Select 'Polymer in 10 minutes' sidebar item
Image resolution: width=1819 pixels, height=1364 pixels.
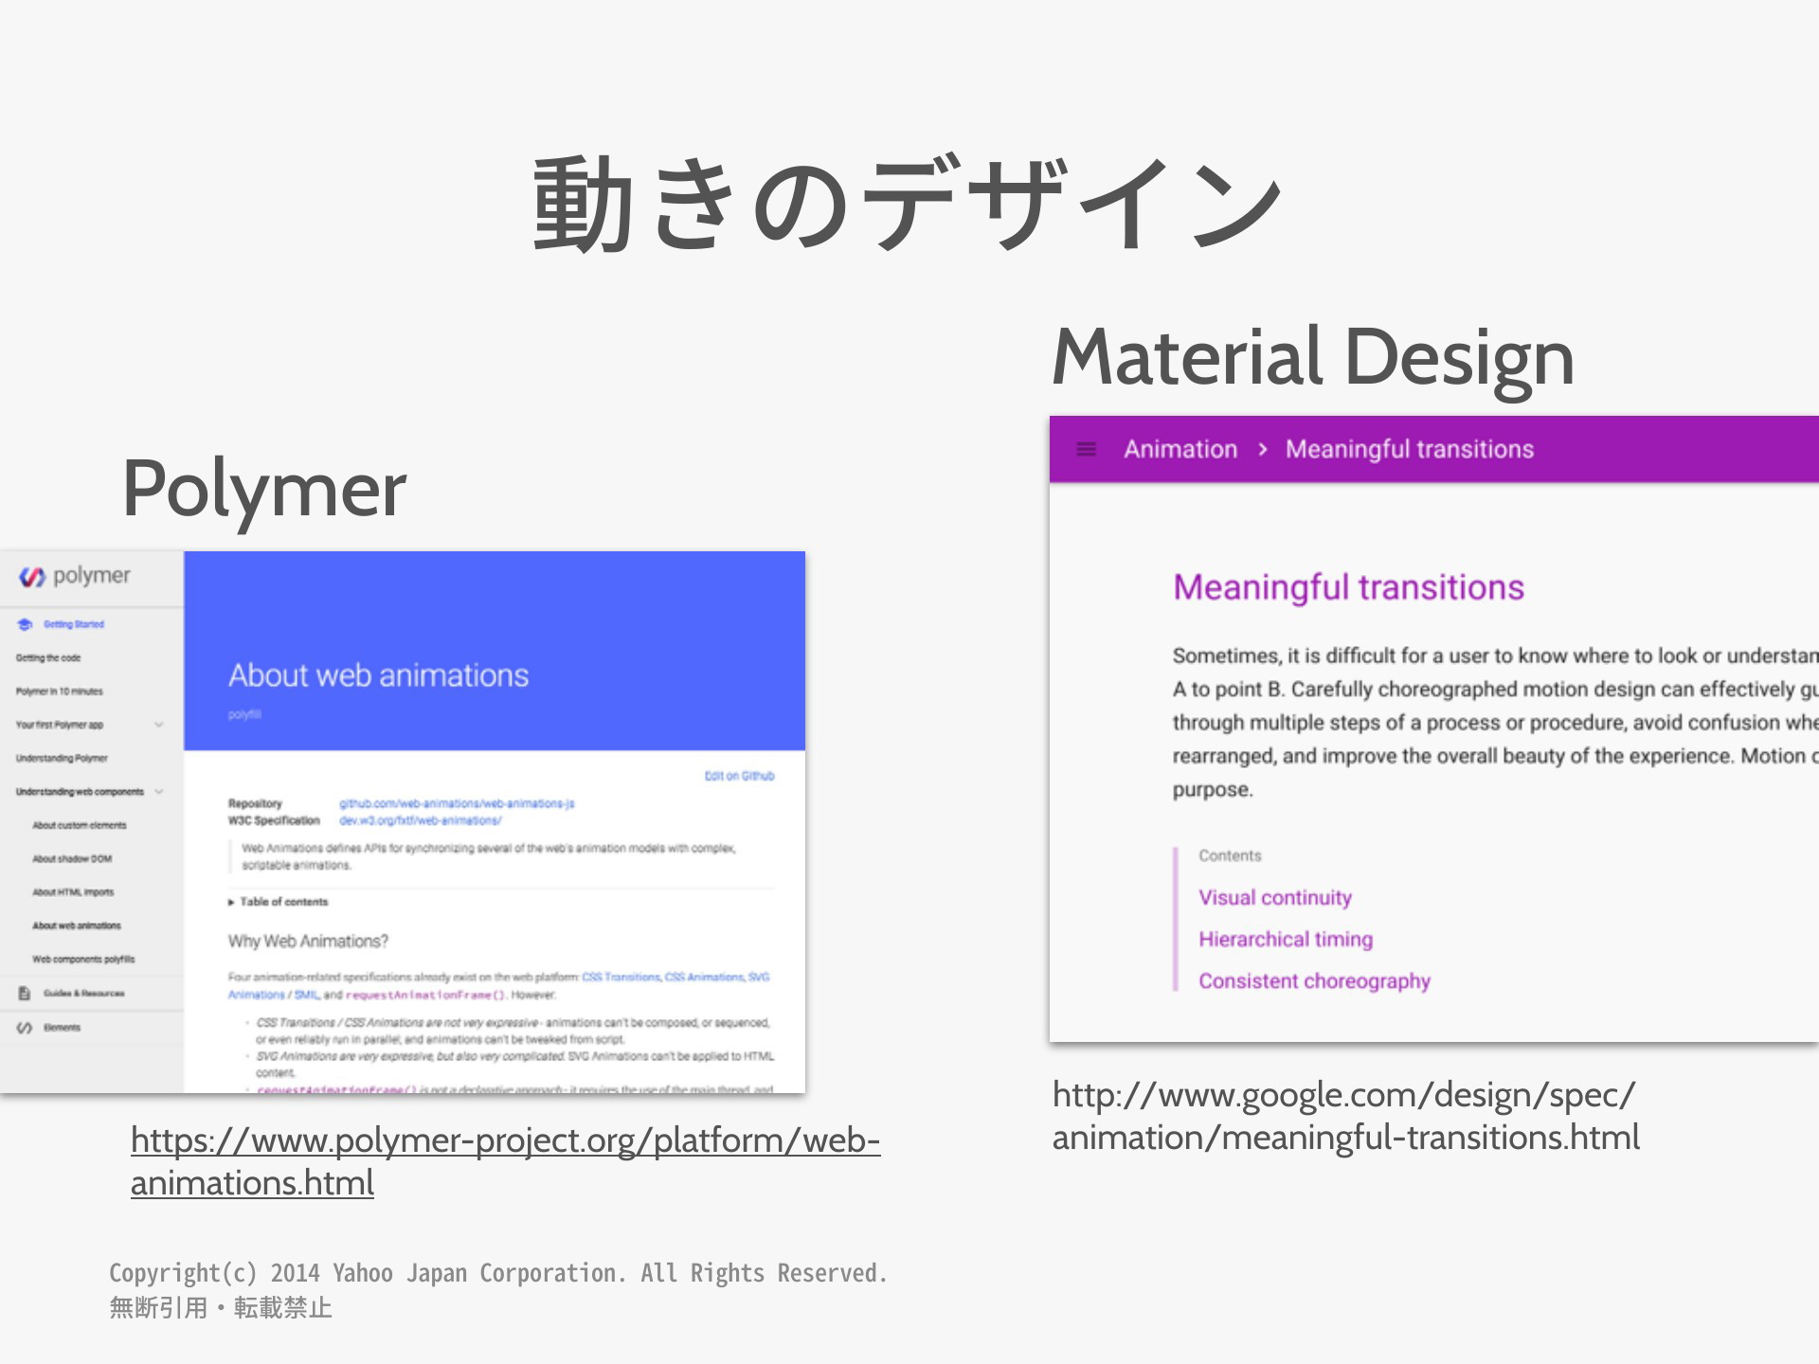(x=59, y=691)
